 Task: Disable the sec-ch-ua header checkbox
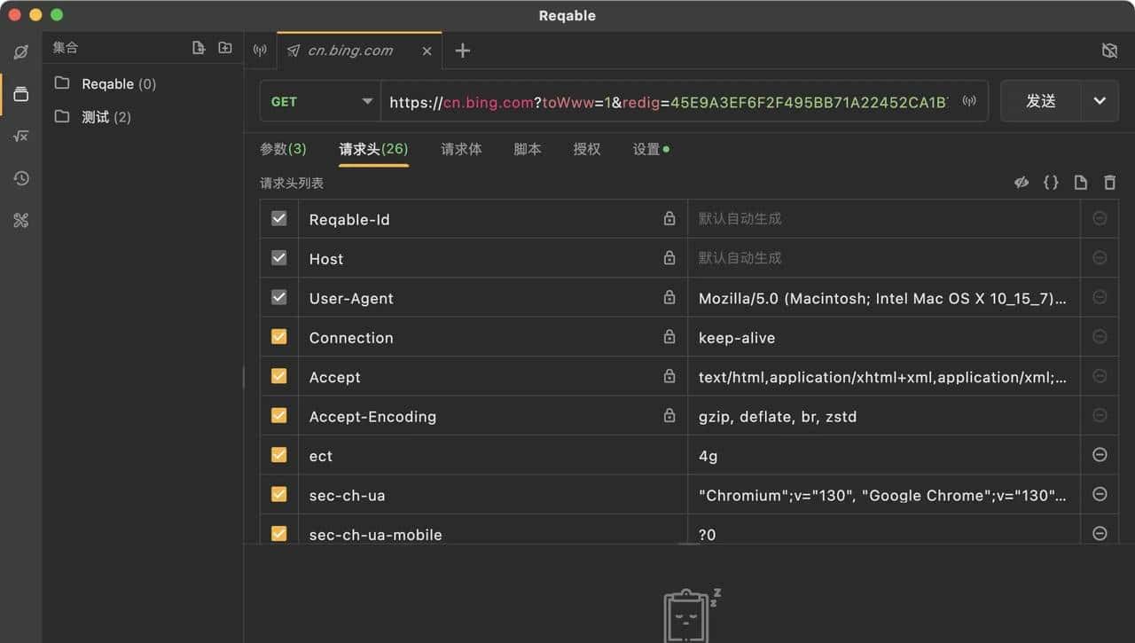click(279, 494)
